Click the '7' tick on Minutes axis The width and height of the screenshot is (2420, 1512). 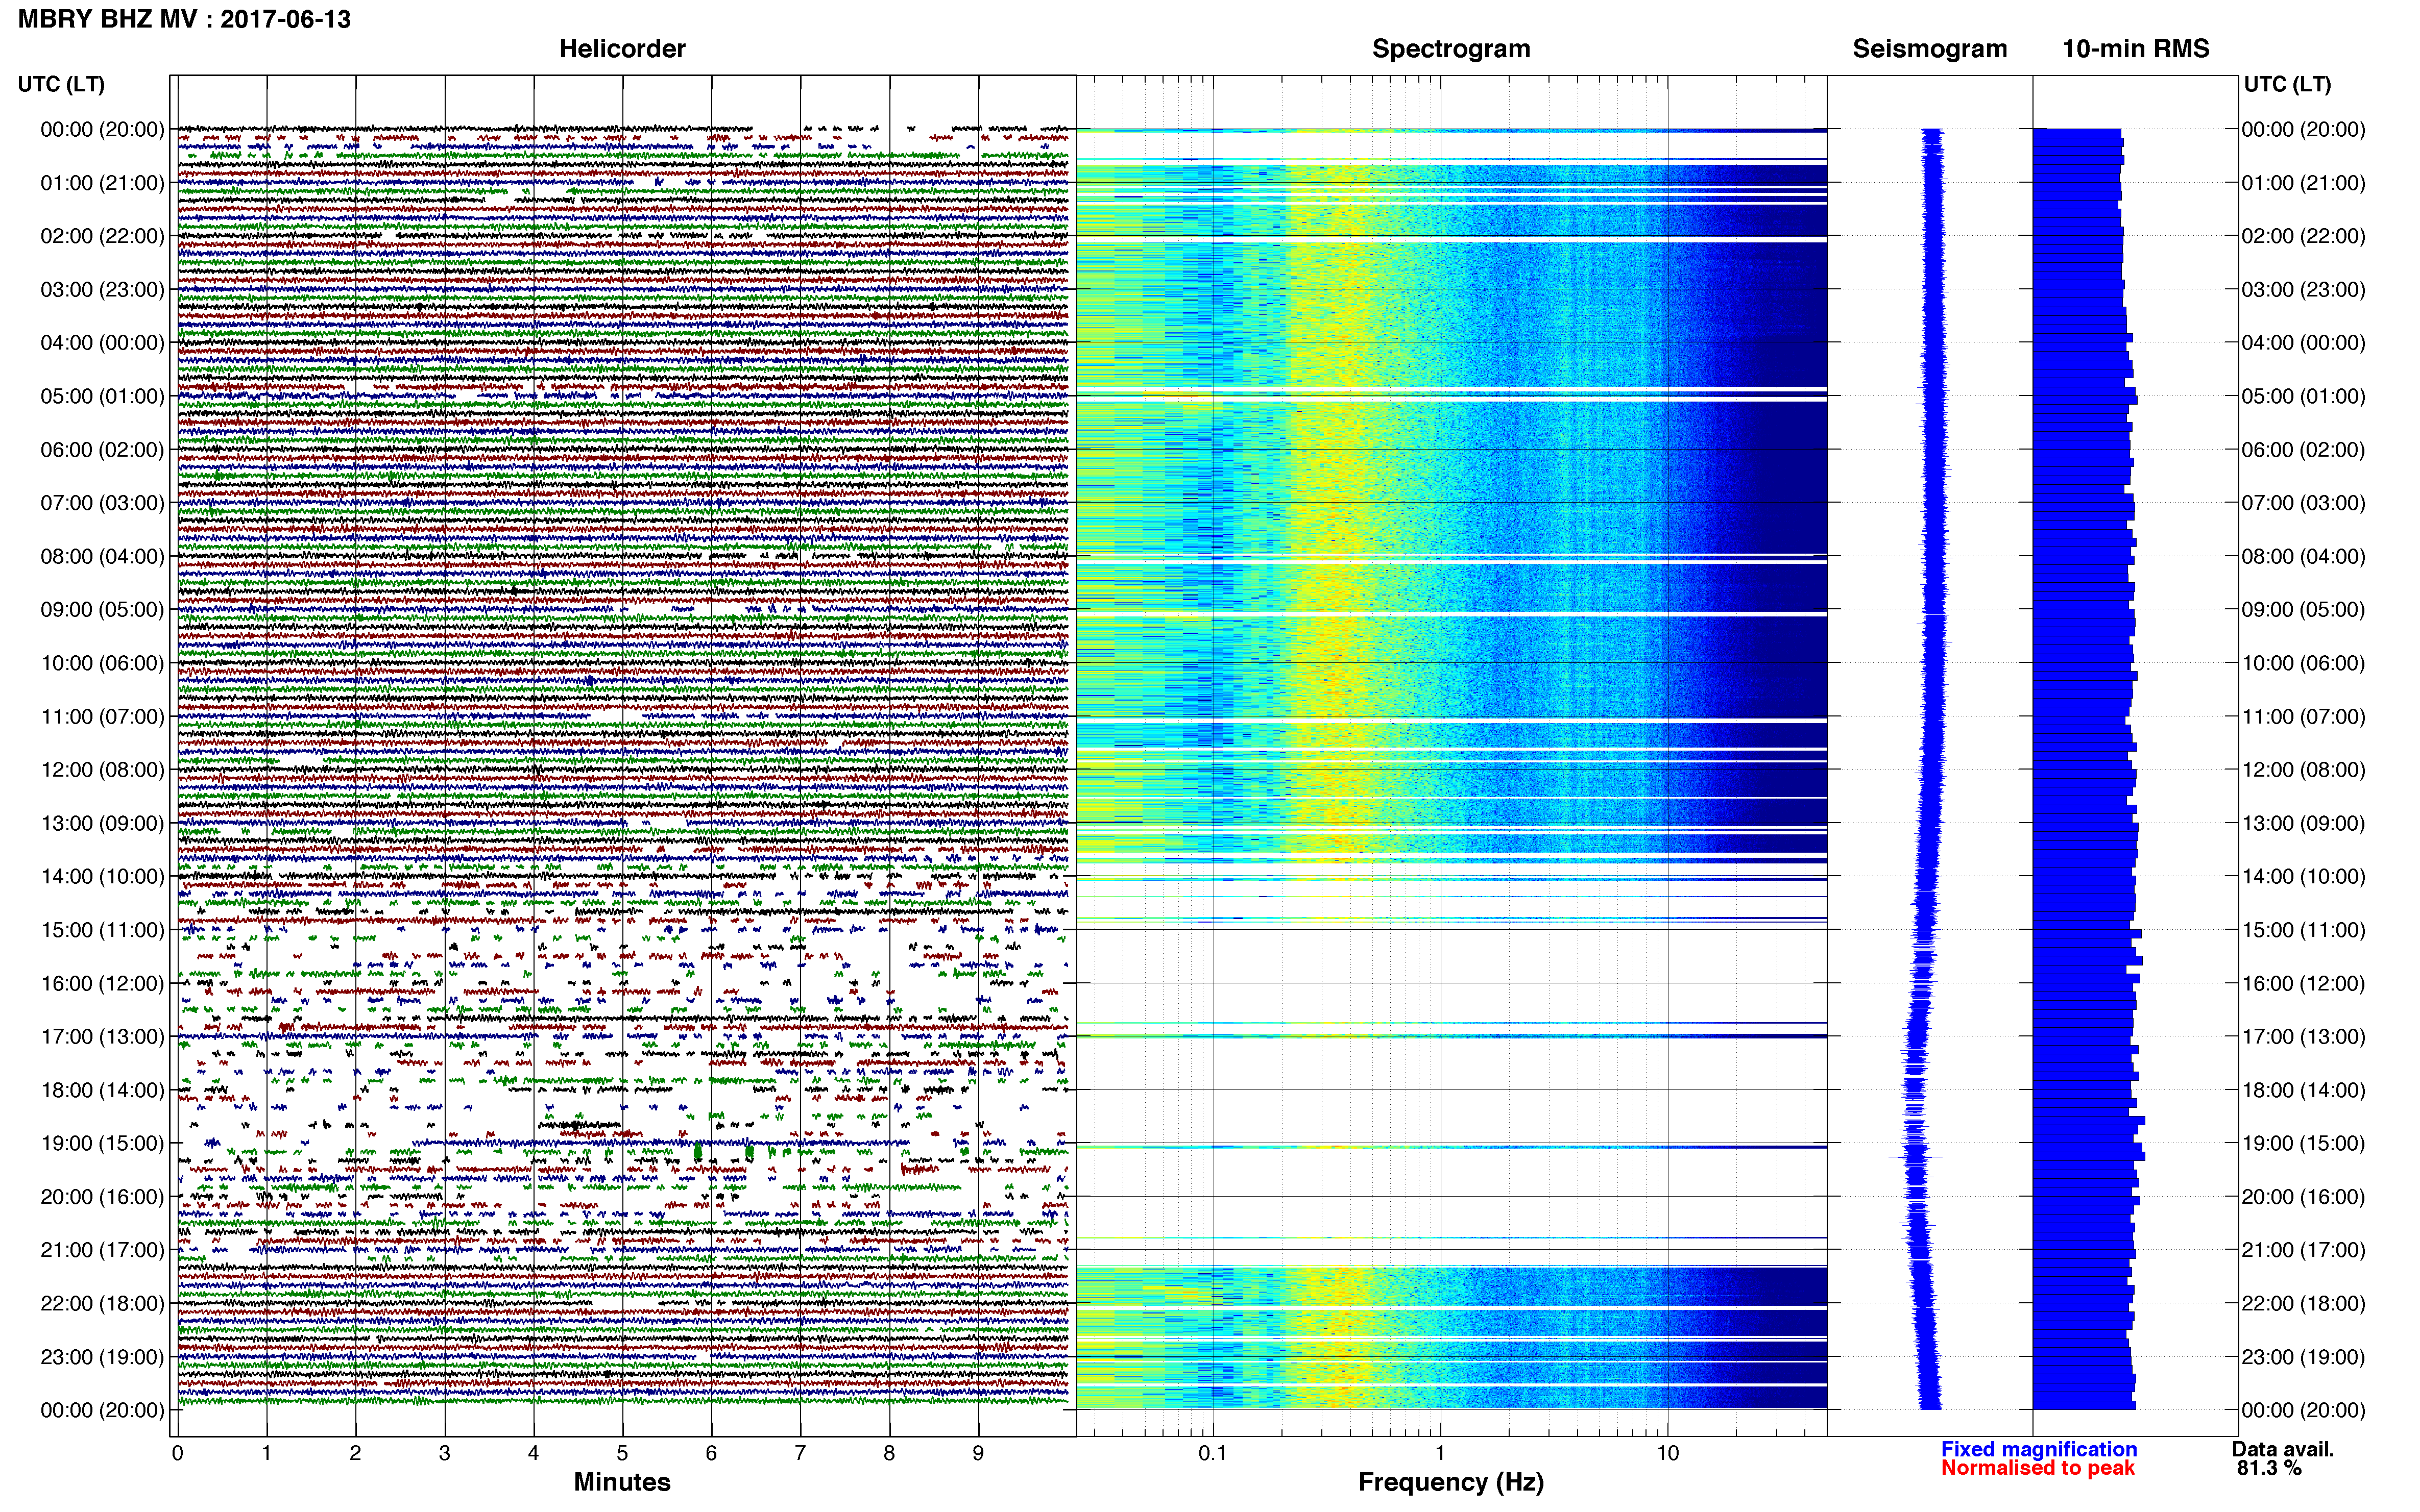pyautogui.click(x=801, y=1454)
